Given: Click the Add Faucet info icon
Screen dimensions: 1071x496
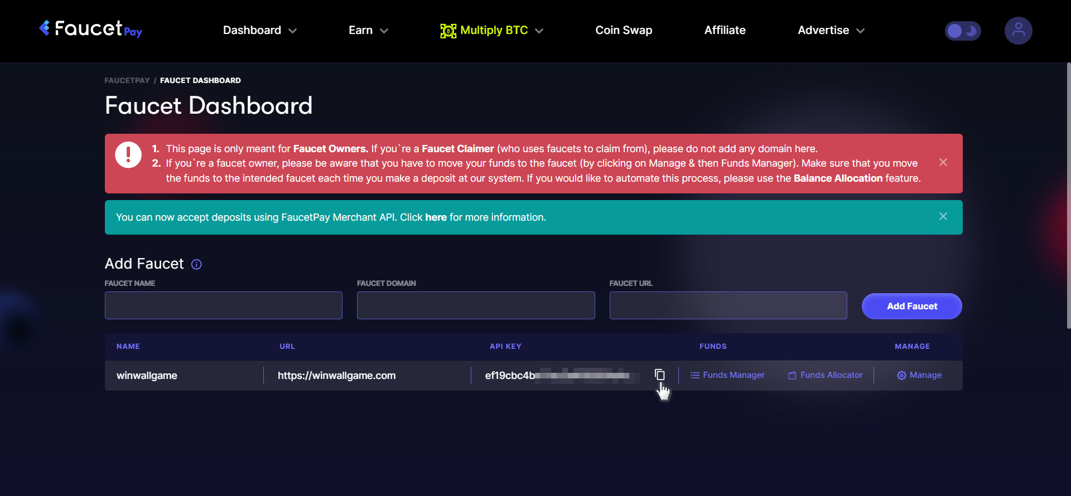Looking at the screenshot, I should (x=196, y=264).
